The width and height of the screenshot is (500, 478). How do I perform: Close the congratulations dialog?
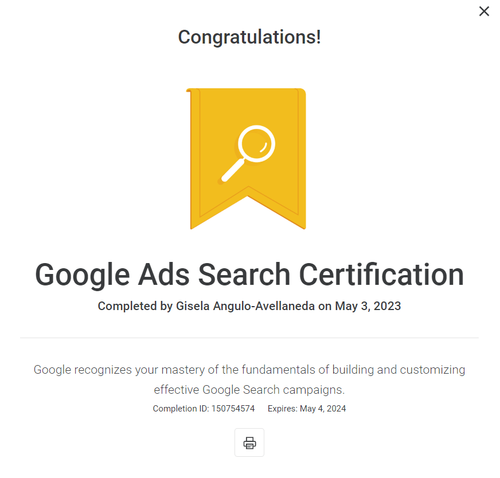pos(484,11)
